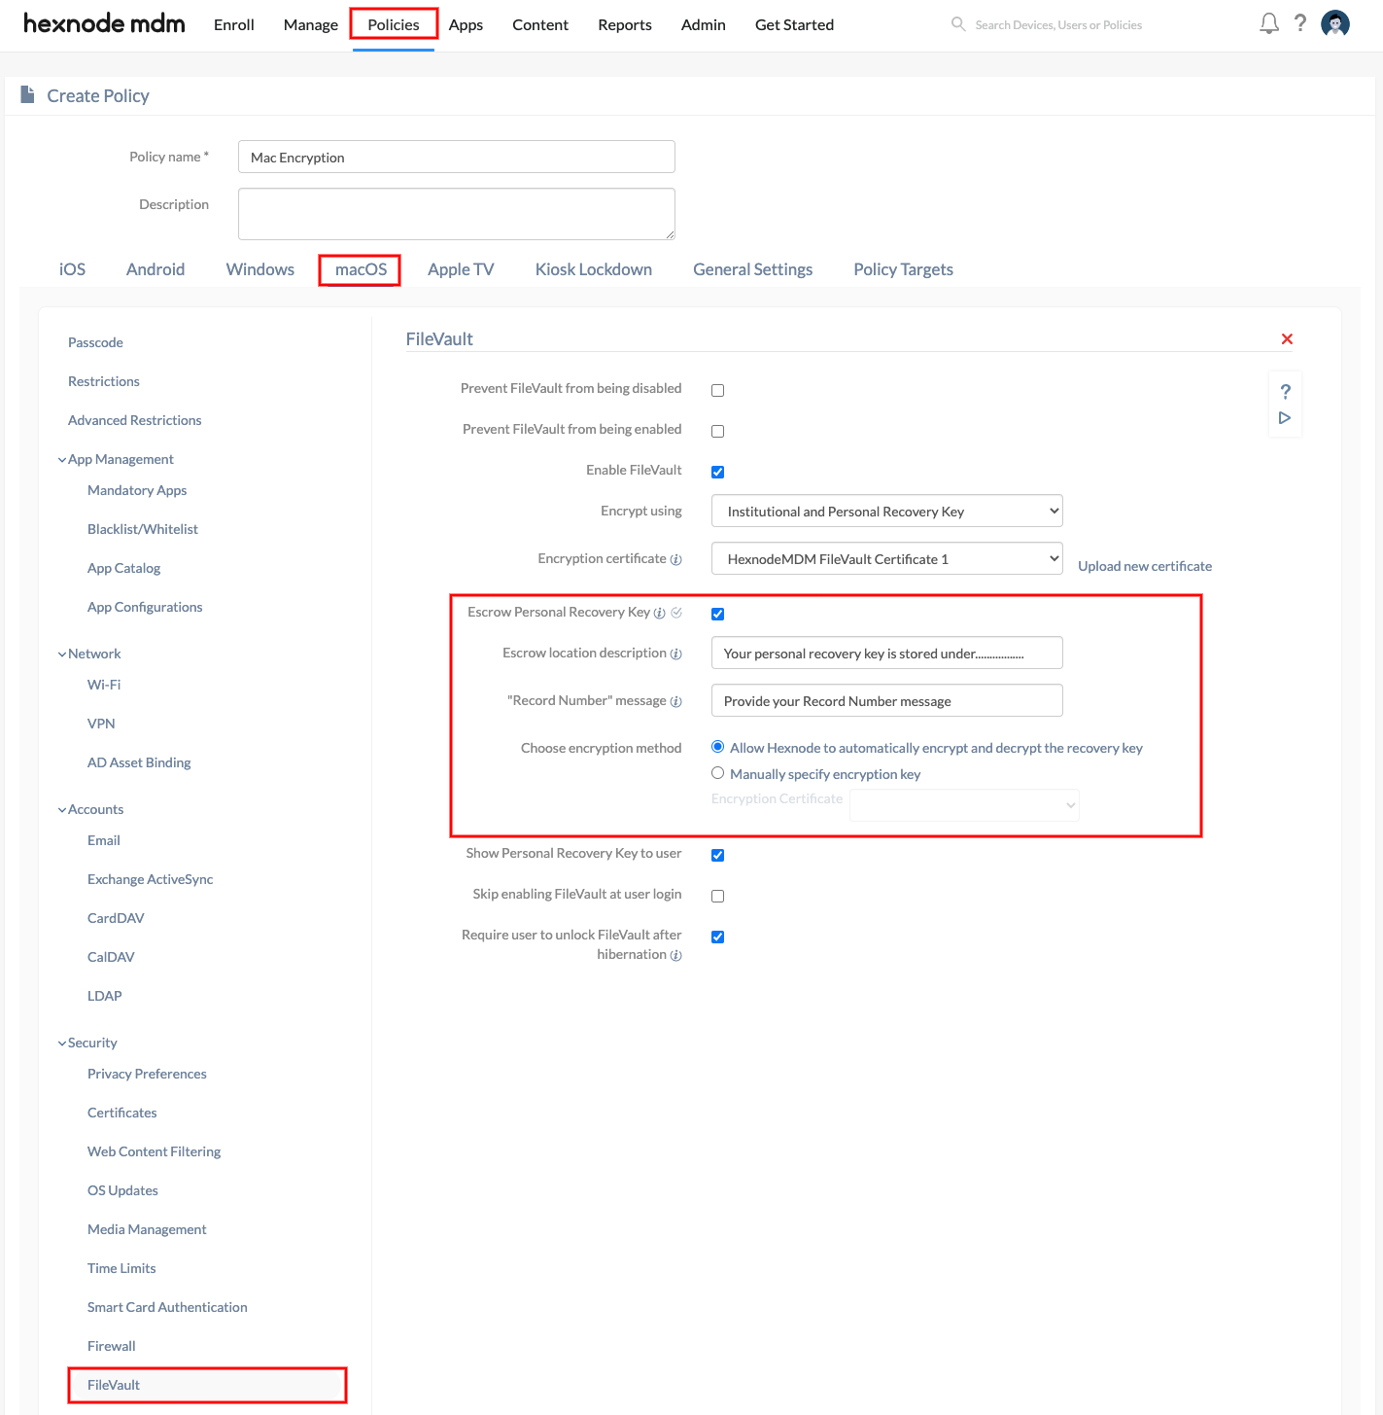Open the Manage menu
Image resolution: width=1383 pixels, height=1415 pixels.
click(x=311, y=24)
